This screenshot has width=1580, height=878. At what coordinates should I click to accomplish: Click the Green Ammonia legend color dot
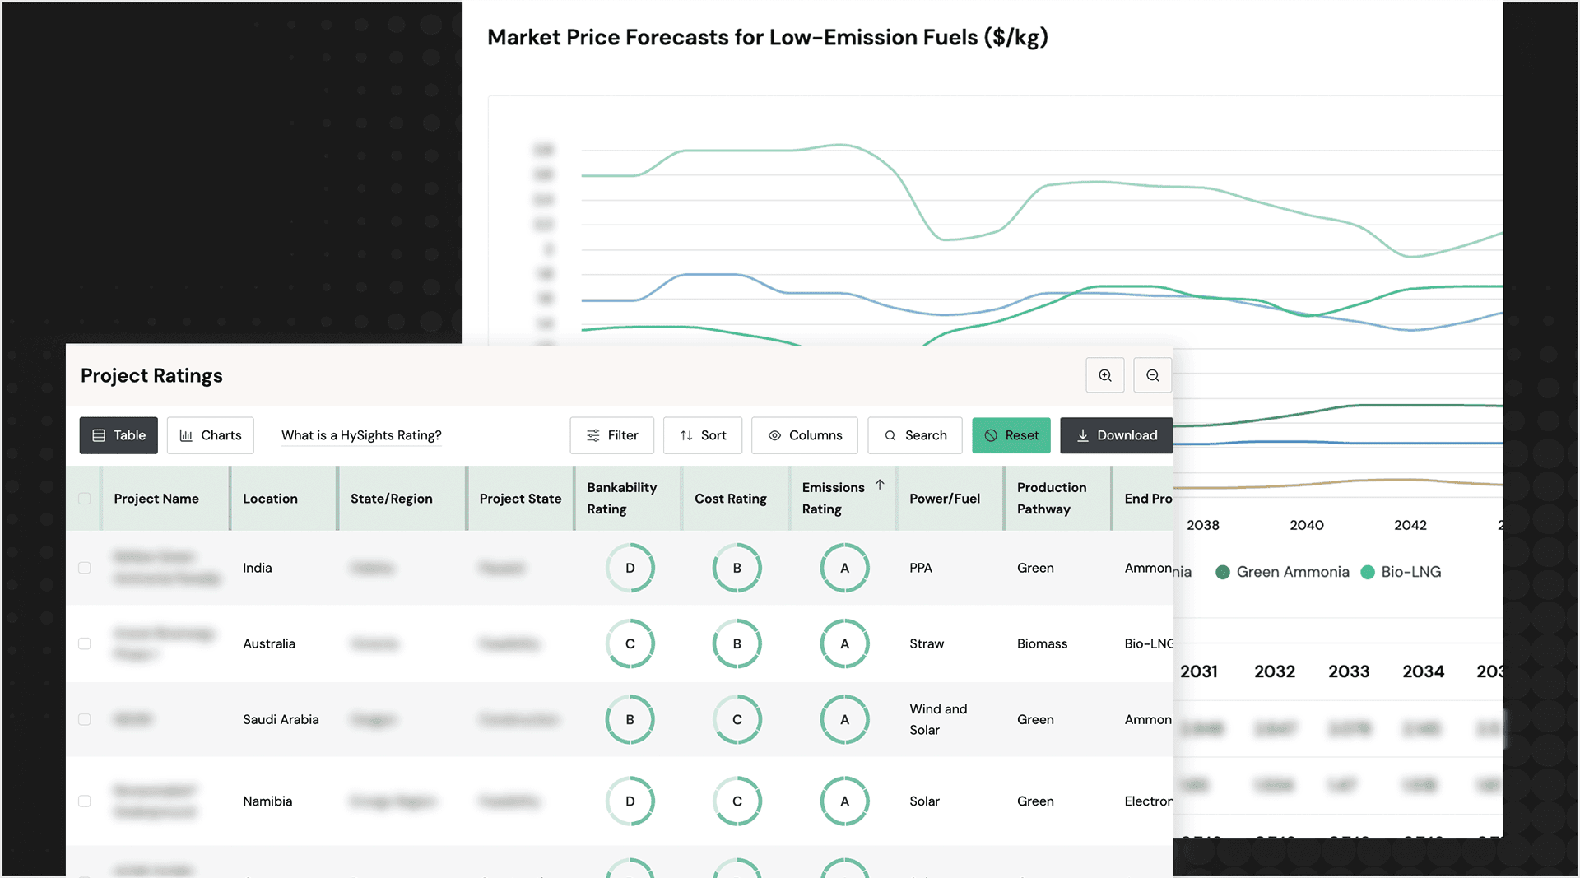1223,572
